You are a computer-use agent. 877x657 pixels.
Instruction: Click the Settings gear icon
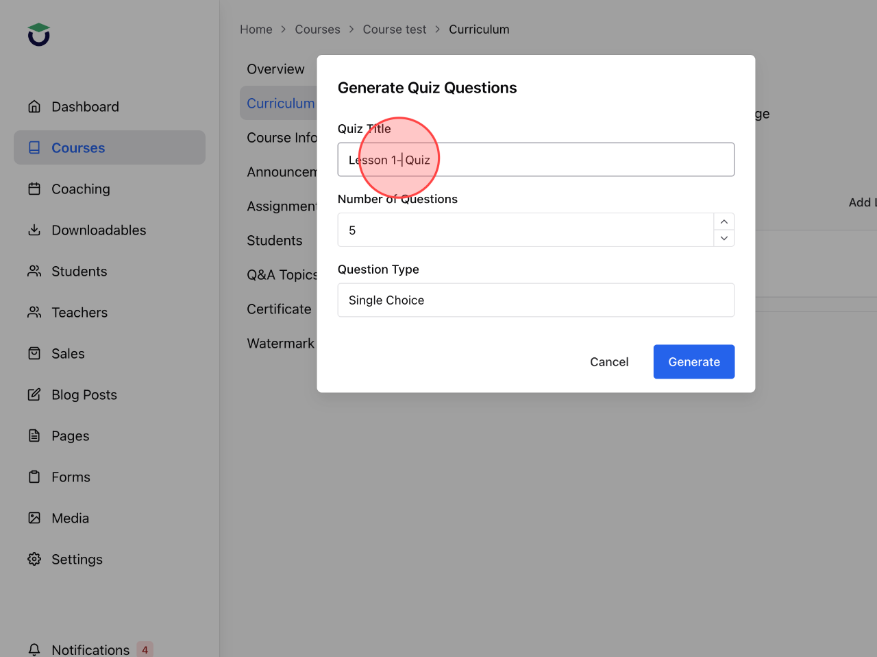[34, 559]
